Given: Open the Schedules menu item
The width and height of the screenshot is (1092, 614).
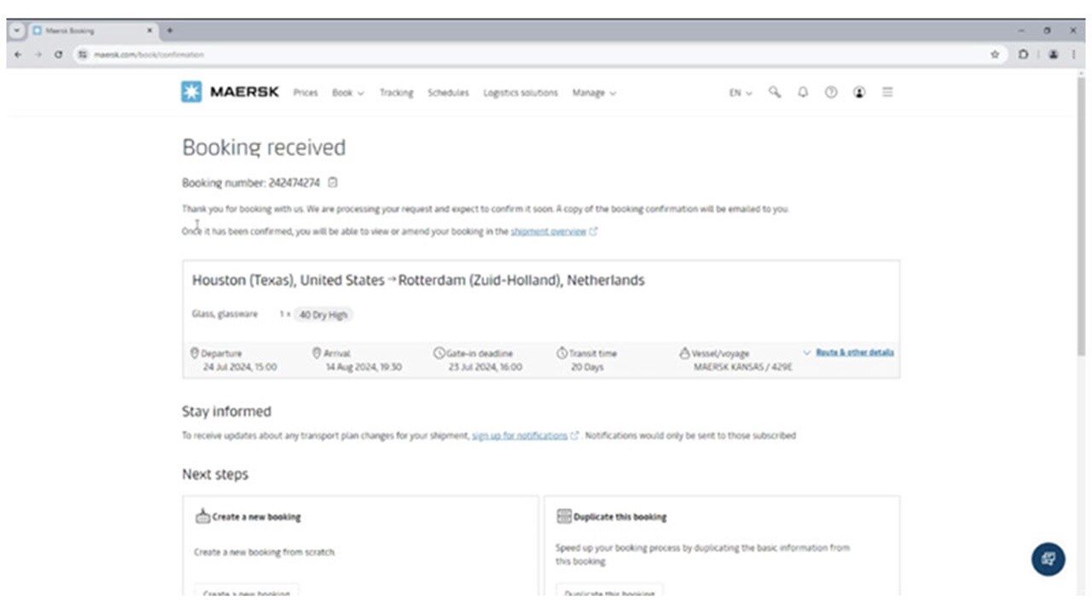Looking at the screenshot, I should click(448, 93).
